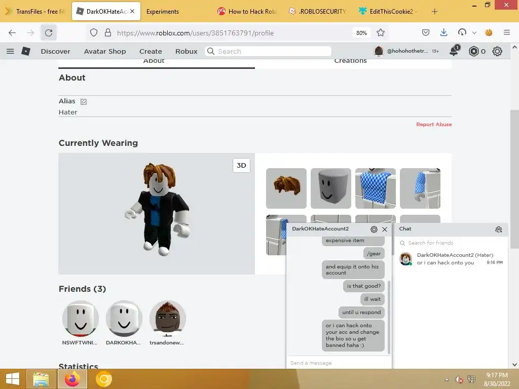This screenshot has width=519, height=389.
Task: Switch to the EditThisCookie2 tab
Action: tap(389, 12)
